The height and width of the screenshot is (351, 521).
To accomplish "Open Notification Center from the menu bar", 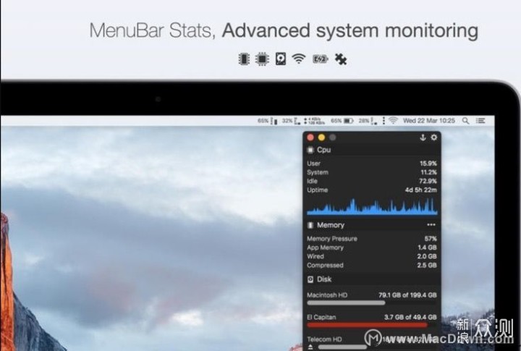I will point(480,121).
